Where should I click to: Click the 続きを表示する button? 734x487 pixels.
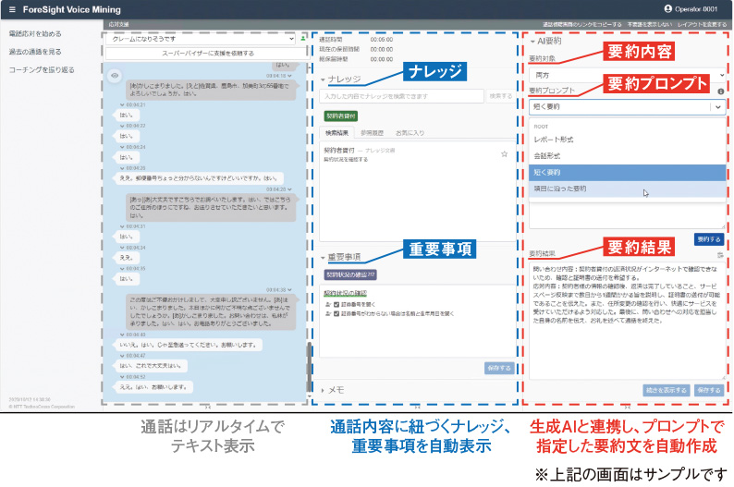(x=667, y=390)
